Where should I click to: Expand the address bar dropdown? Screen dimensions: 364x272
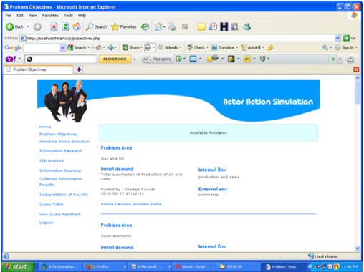click(x=337, y=38)
